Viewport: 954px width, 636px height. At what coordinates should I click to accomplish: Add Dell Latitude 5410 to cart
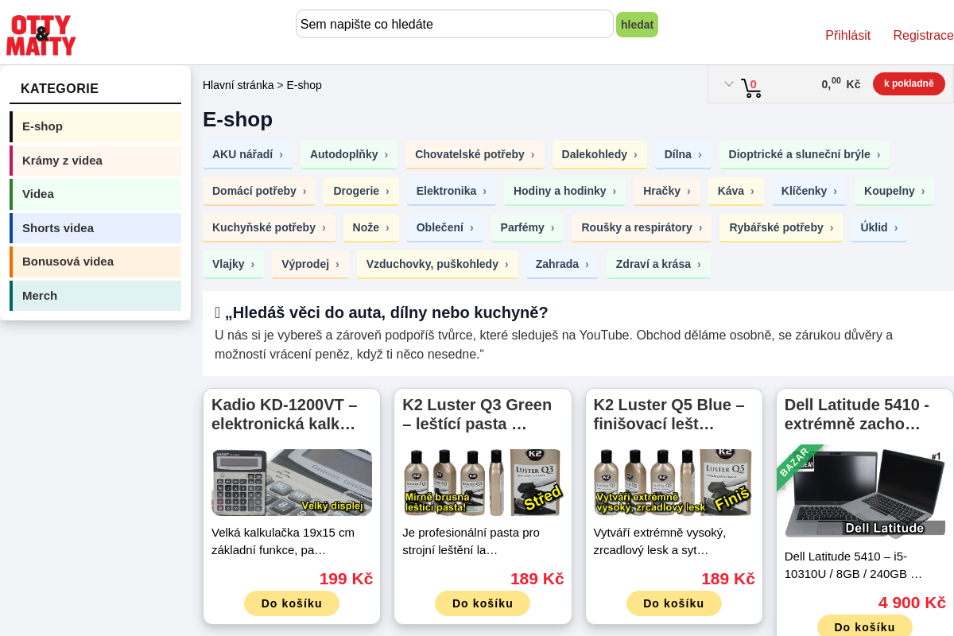click(865, 626)
